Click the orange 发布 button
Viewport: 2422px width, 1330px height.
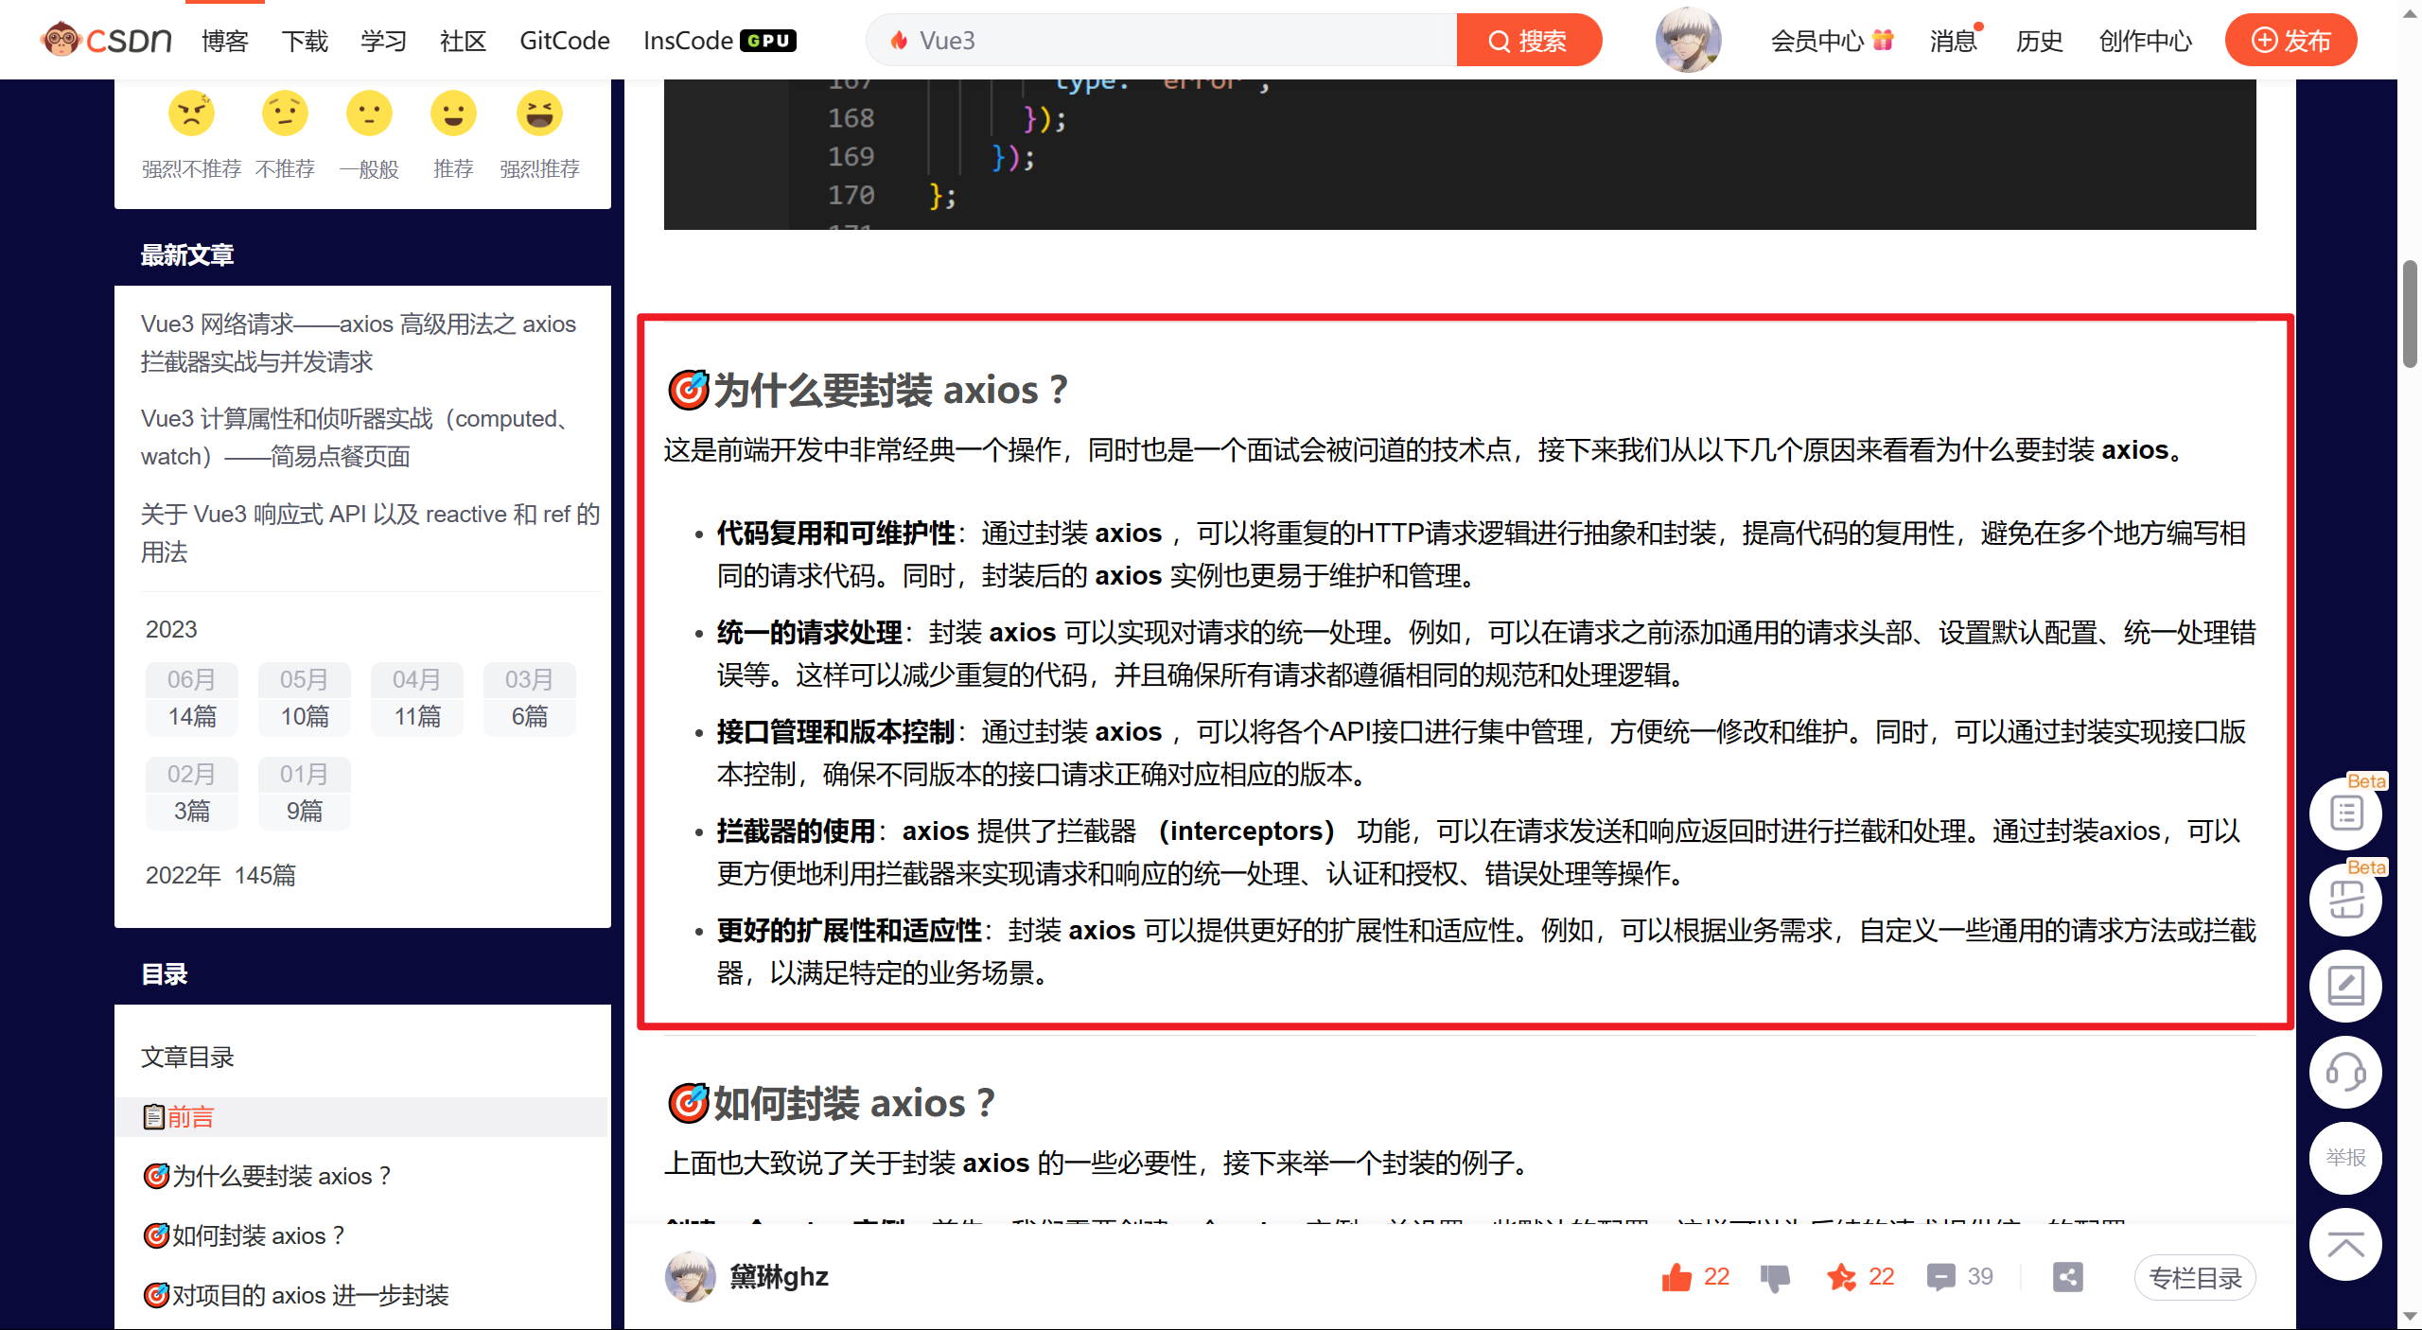(2290, 41)
